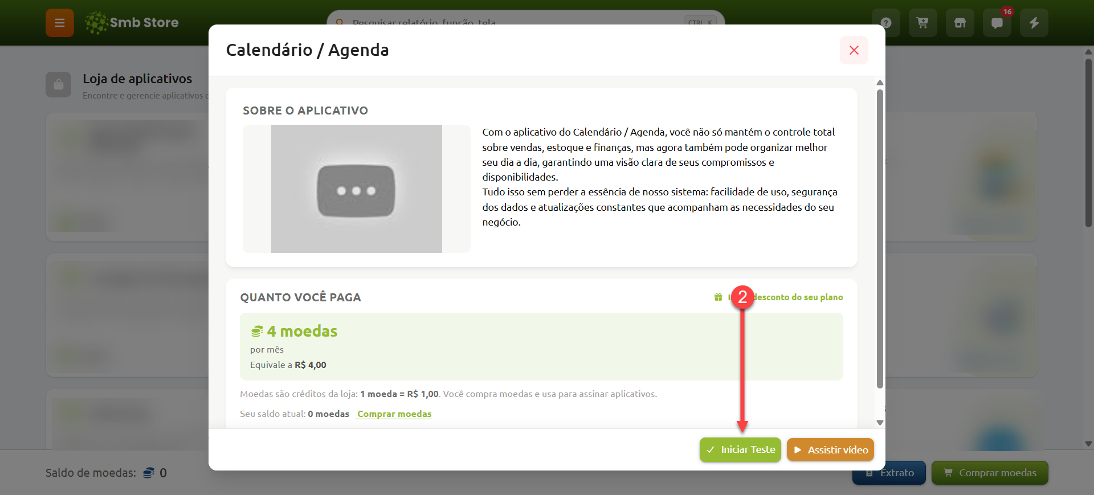Click the SOBRE O APLICATIVO heading
Image resolution: width=1094 pixels, height=495 pixels.
[305, 111]
